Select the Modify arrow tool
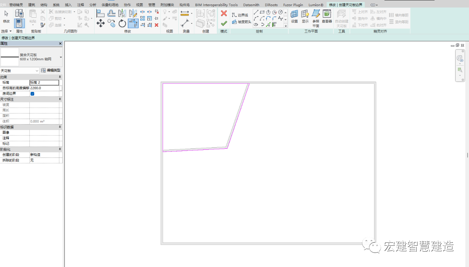 (x=6, y=16)
